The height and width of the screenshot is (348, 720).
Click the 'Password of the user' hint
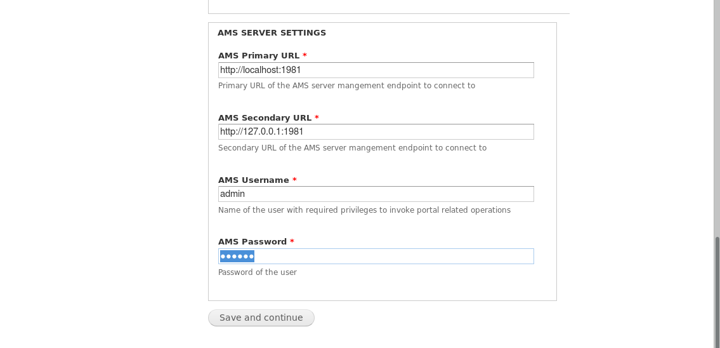(257, 272)
